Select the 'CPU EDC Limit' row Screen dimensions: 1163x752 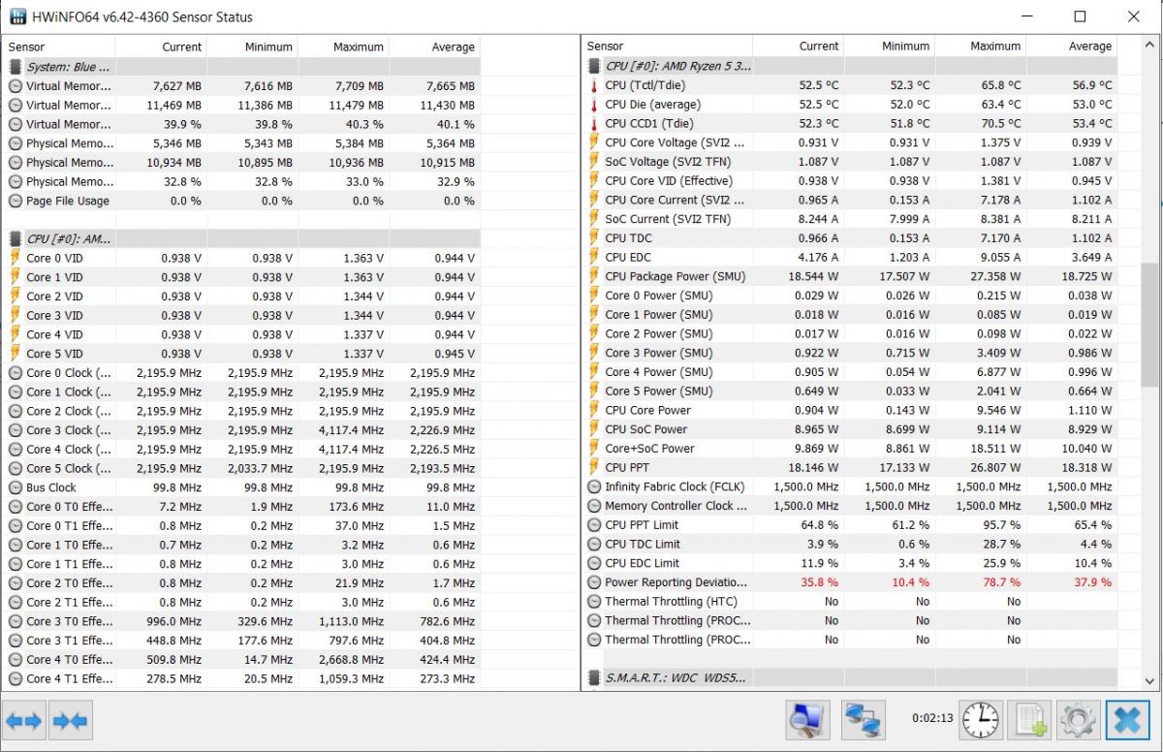[x=849, y=563]
